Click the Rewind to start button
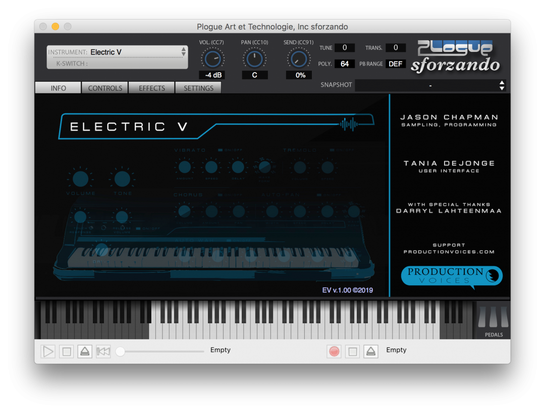 click(x=103, y=351)
